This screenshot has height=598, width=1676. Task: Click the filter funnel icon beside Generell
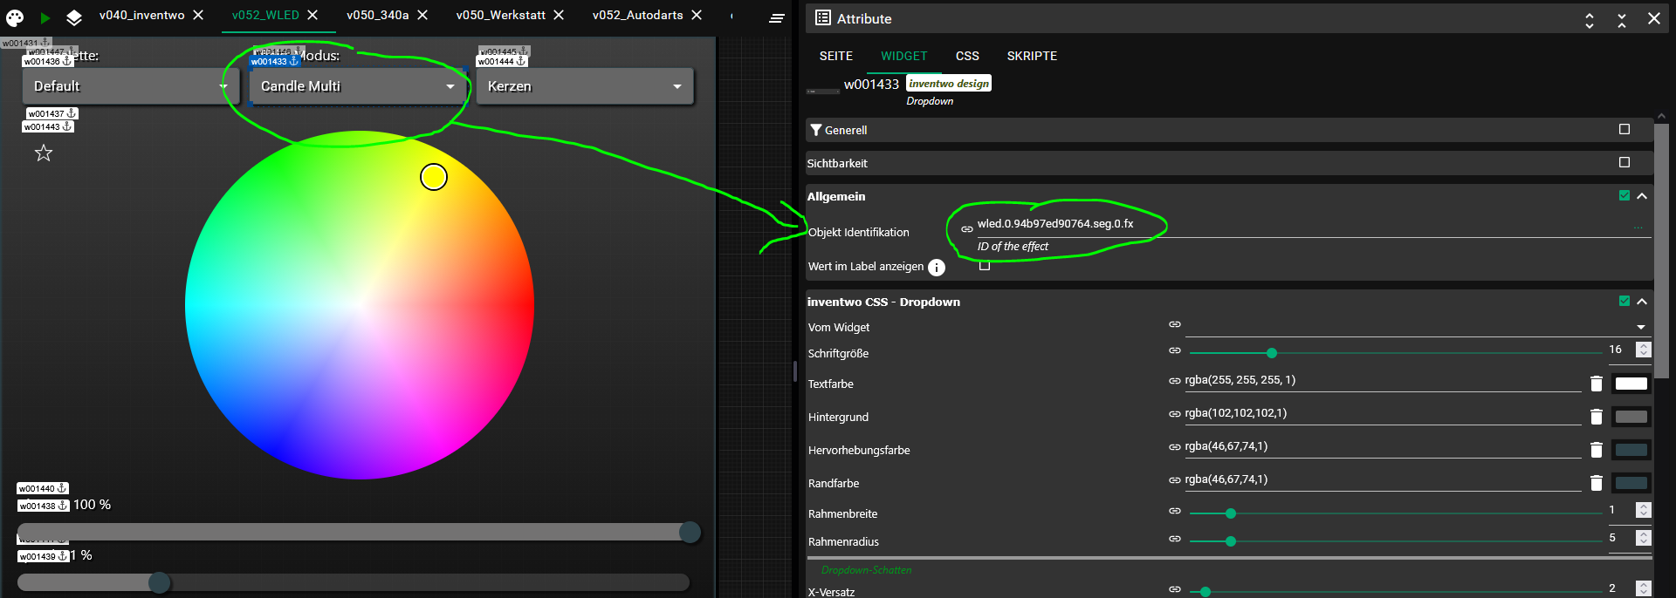coord(816,130)
